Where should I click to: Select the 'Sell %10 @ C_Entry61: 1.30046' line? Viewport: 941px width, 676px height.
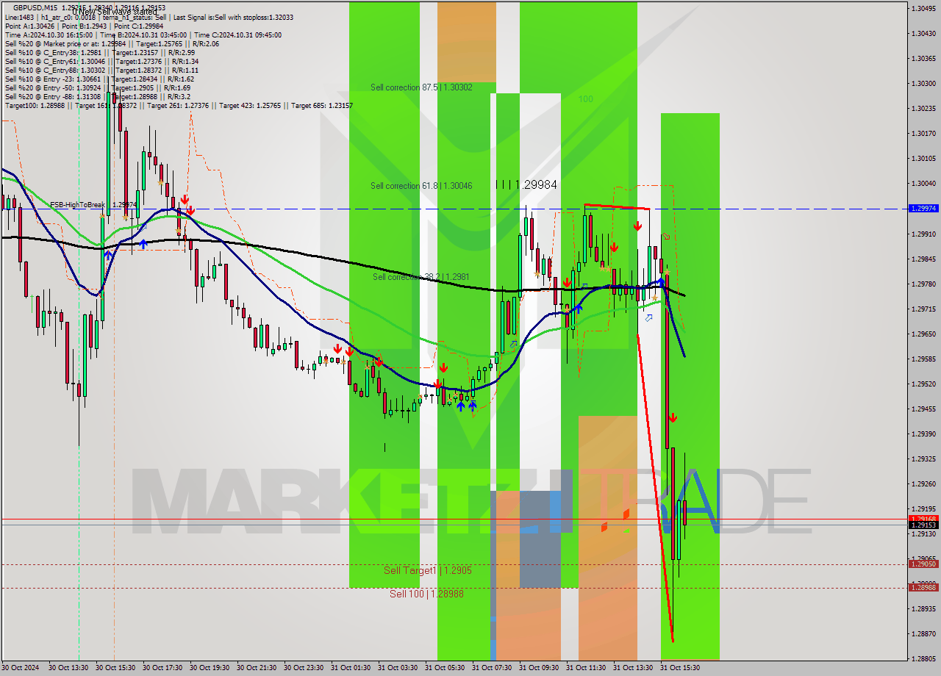click(101, 61)
